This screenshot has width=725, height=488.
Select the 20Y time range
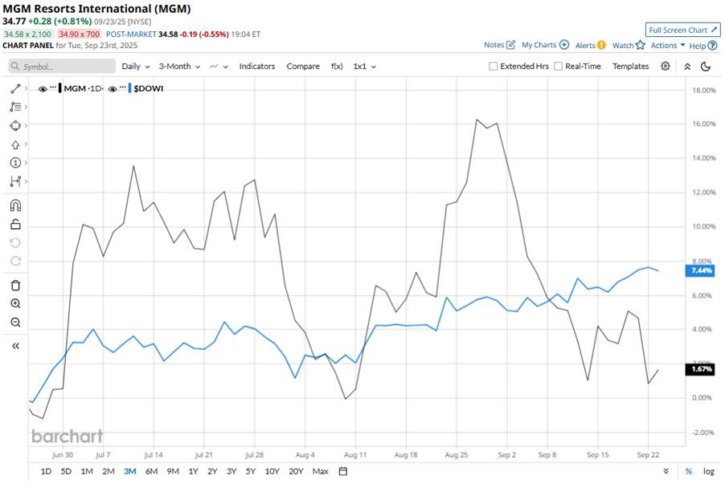(x=296, y=471)
